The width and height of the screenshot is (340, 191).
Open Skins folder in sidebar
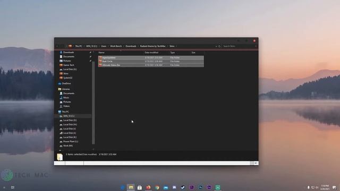[x=65, y=74]
